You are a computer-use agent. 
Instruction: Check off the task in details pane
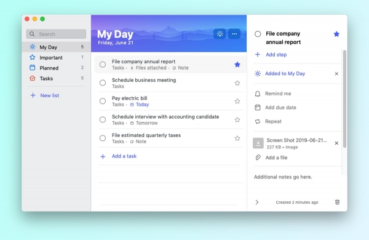(x=258, y=34)
